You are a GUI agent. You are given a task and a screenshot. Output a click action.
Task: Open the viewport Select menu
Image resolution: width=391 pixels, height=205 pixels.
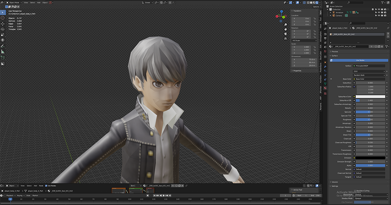click(x=33, y=3)
